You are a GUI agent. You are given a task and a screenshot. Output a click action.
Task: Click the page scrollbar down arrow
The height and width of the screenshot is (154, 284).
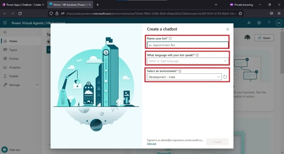tap(282, 152)
